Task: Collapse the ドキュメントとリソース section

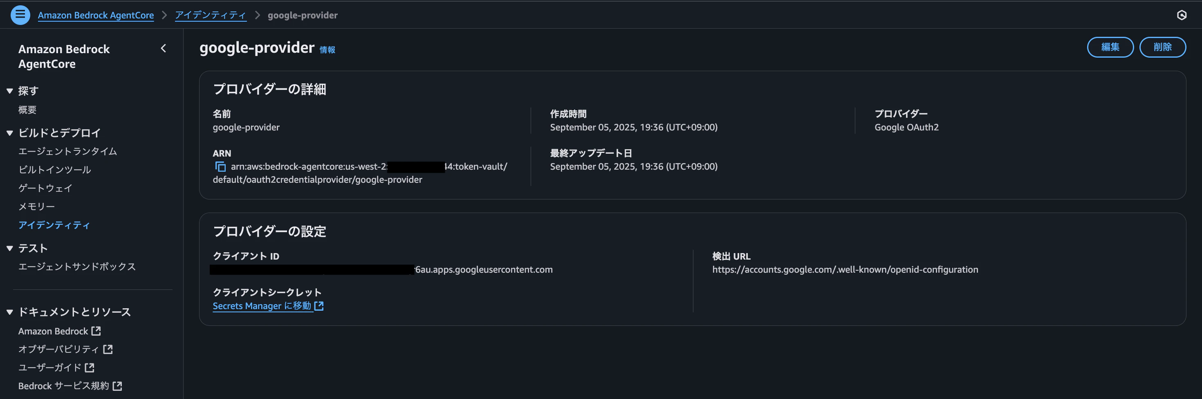Action: [x=9, y=312]
